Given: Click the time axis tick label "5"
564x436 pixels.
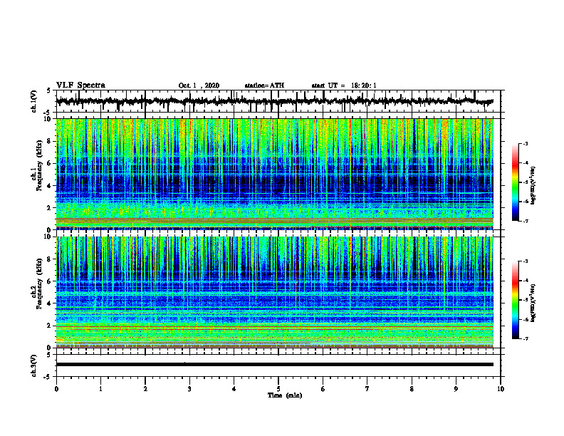Looking at the screenshot, I should [278, 389].
